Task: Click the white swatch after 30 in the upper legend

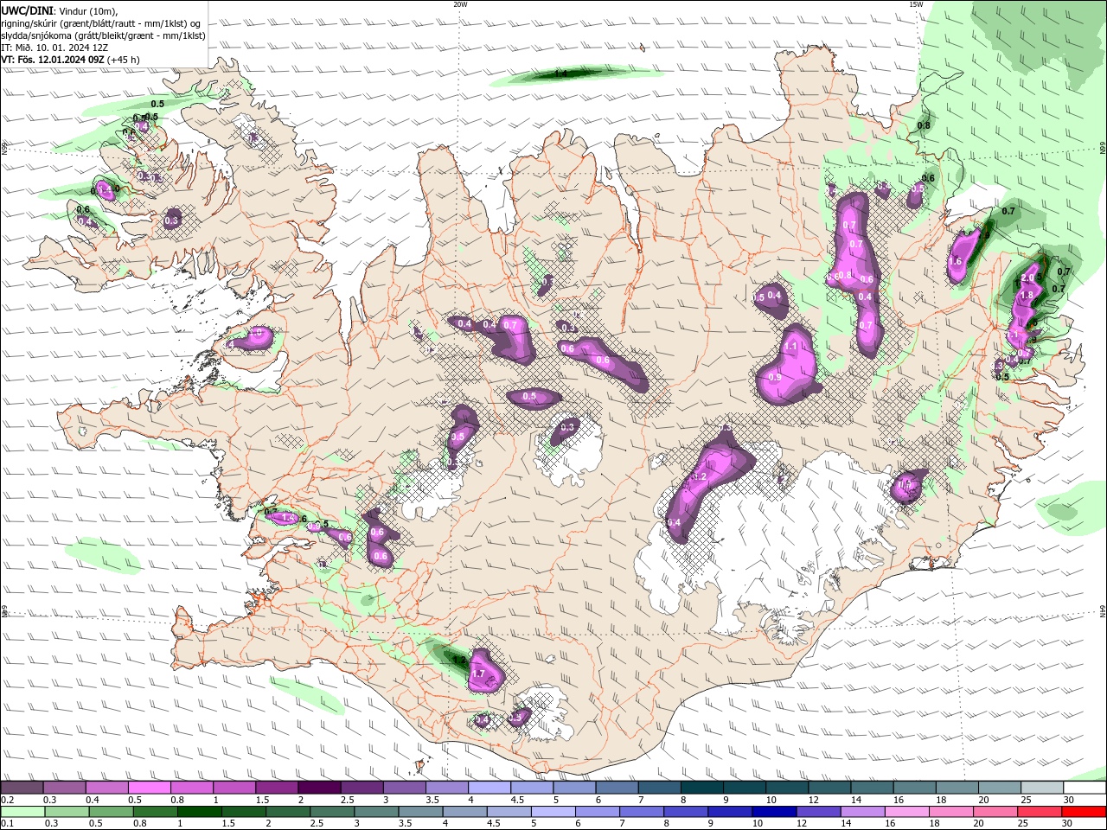Action: coord(1085,788)
